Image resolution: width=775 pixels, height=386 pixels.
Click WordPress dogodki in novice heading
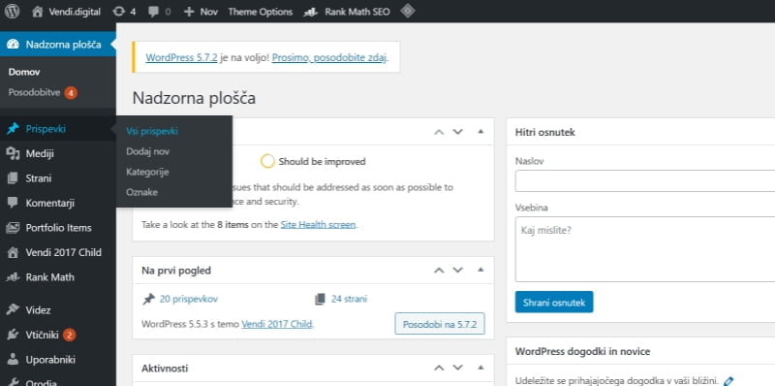click(582, 351)
